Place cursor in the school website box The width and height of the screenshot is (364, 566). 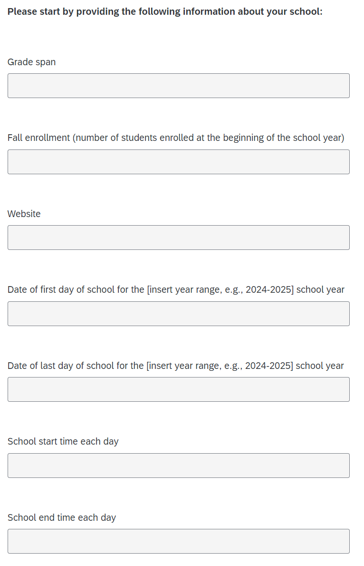pyautogui.click(x=178, y=238)
